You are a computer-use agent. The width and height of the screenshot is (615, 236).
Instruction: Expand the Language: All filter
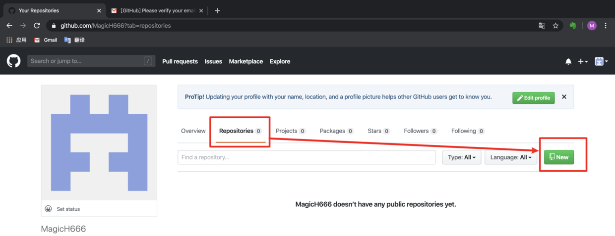coord(511,157)
